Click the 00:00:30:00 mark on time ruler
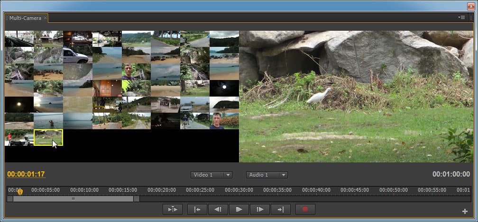Viewport: 478px width, 222px height. (239, 190)
